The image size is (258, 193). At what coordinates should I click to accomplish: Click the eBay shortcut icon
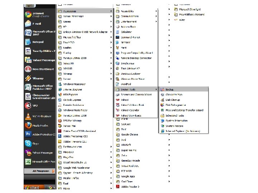click(x=176, y=20)
